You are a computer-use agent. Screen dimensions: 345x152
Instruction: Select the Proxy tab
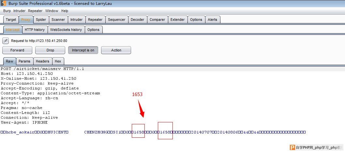[26, 20]
